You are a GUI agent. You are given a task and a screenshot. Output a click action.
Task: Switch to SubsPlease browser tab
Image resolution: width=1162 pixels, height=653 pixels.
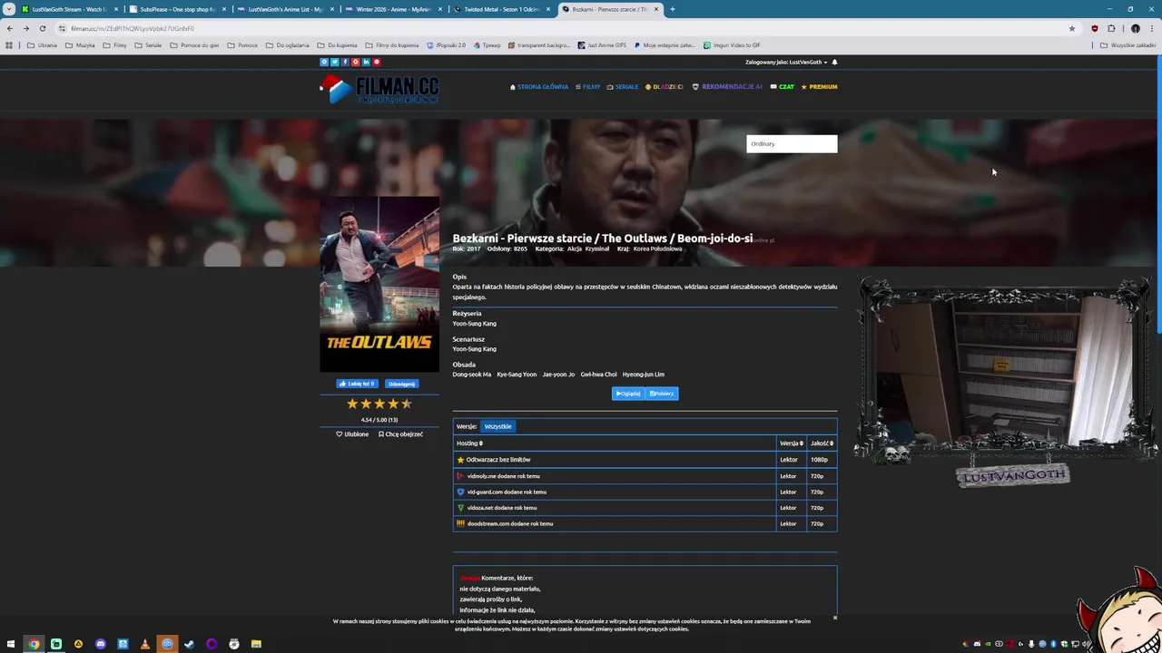pos(176,9)
